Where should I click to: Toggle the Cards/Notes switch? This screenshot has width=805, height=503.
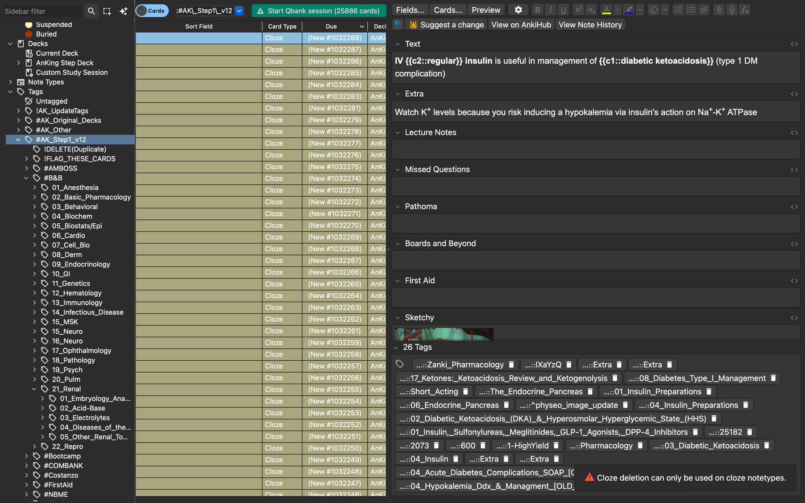coord(151,11)
